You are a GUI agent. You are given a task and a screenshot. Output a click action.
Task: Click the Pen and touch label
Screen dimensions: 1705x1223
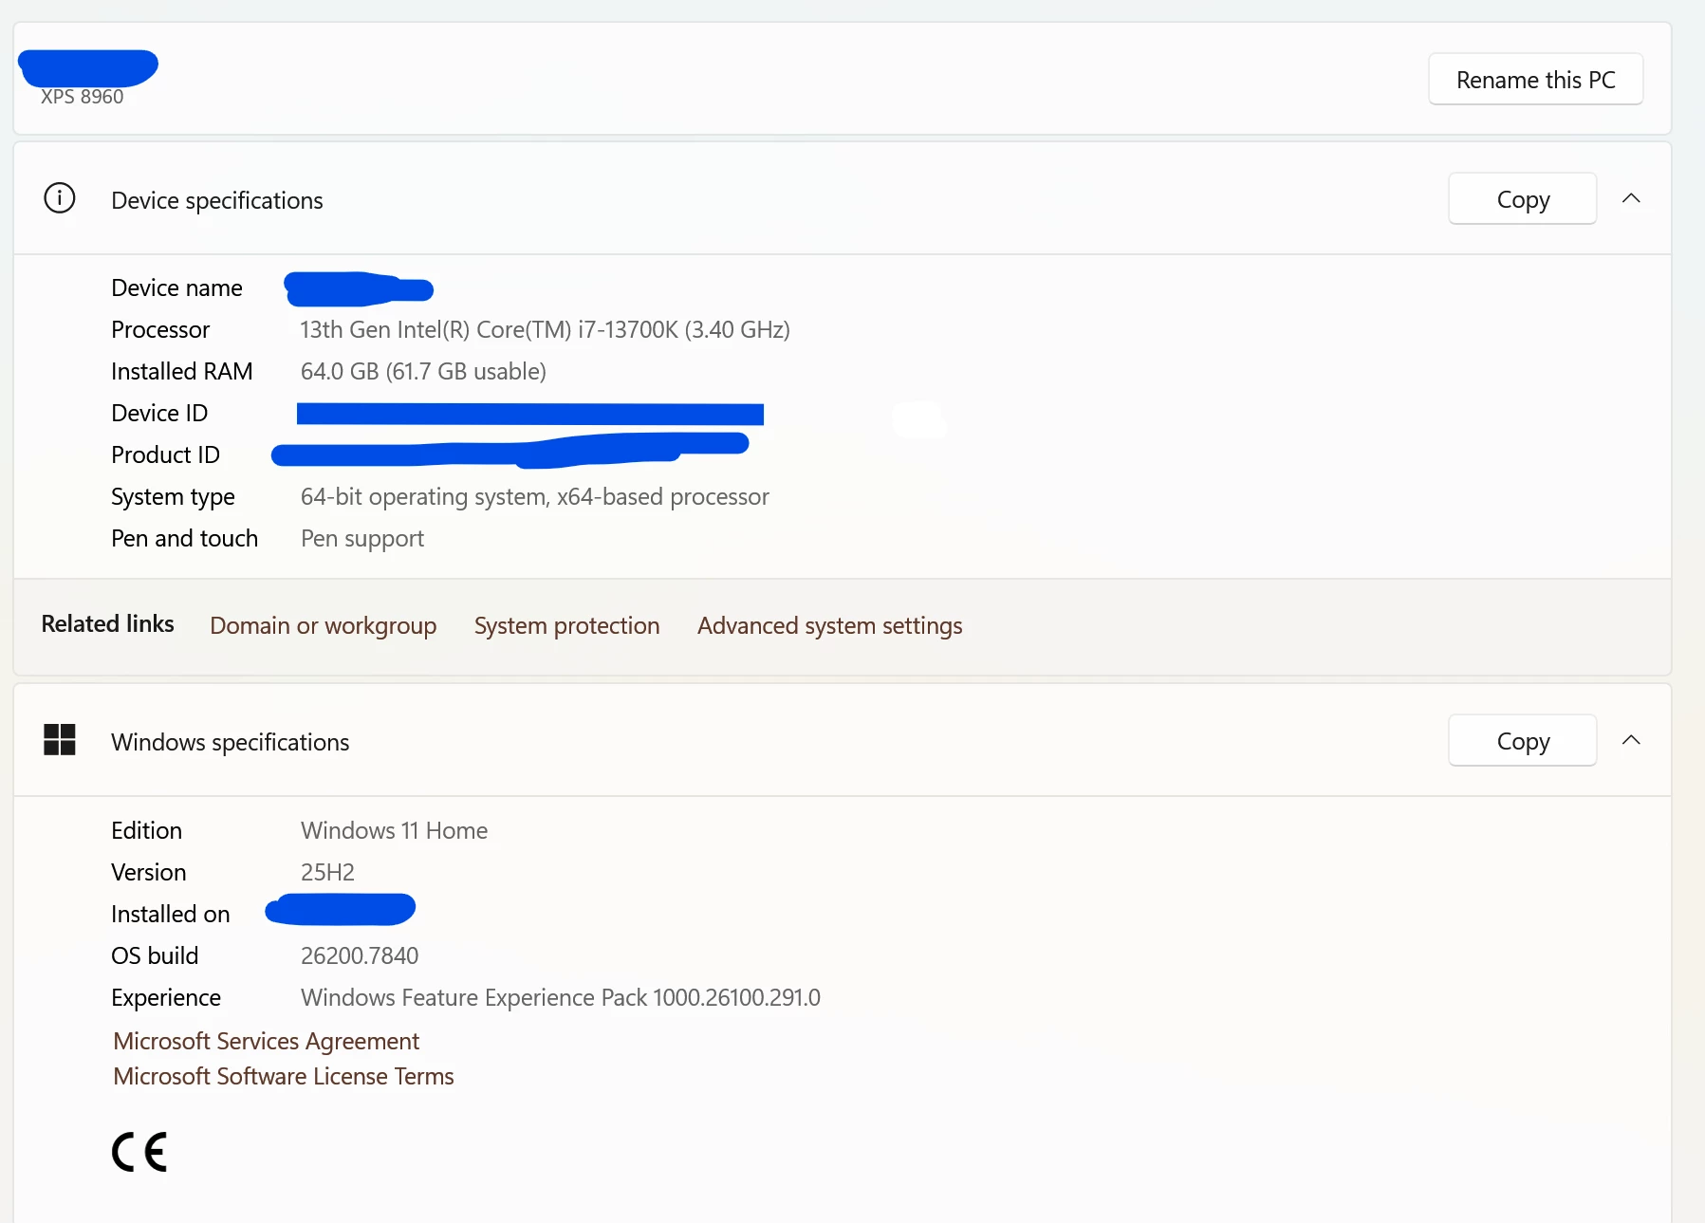point(185,538)
